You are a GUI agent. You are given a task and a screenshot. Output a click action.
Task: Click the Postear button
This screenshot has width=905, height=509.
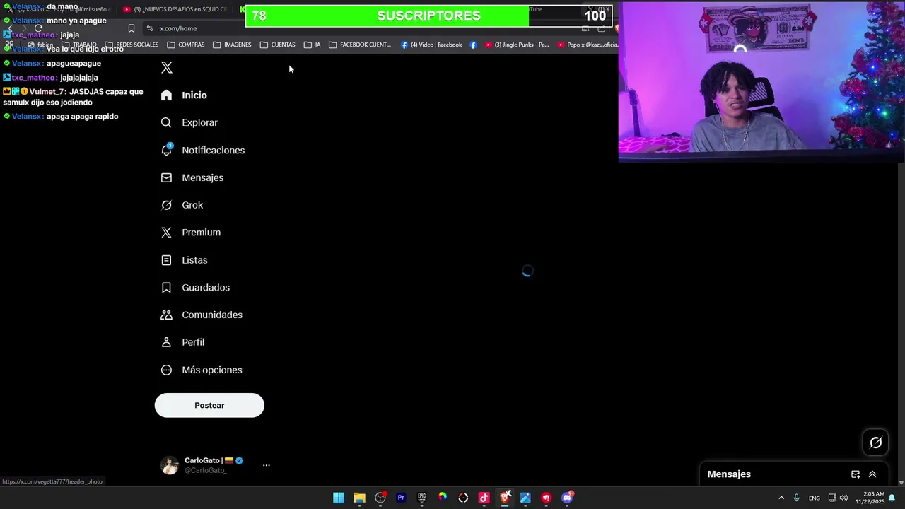click(209, 405)
